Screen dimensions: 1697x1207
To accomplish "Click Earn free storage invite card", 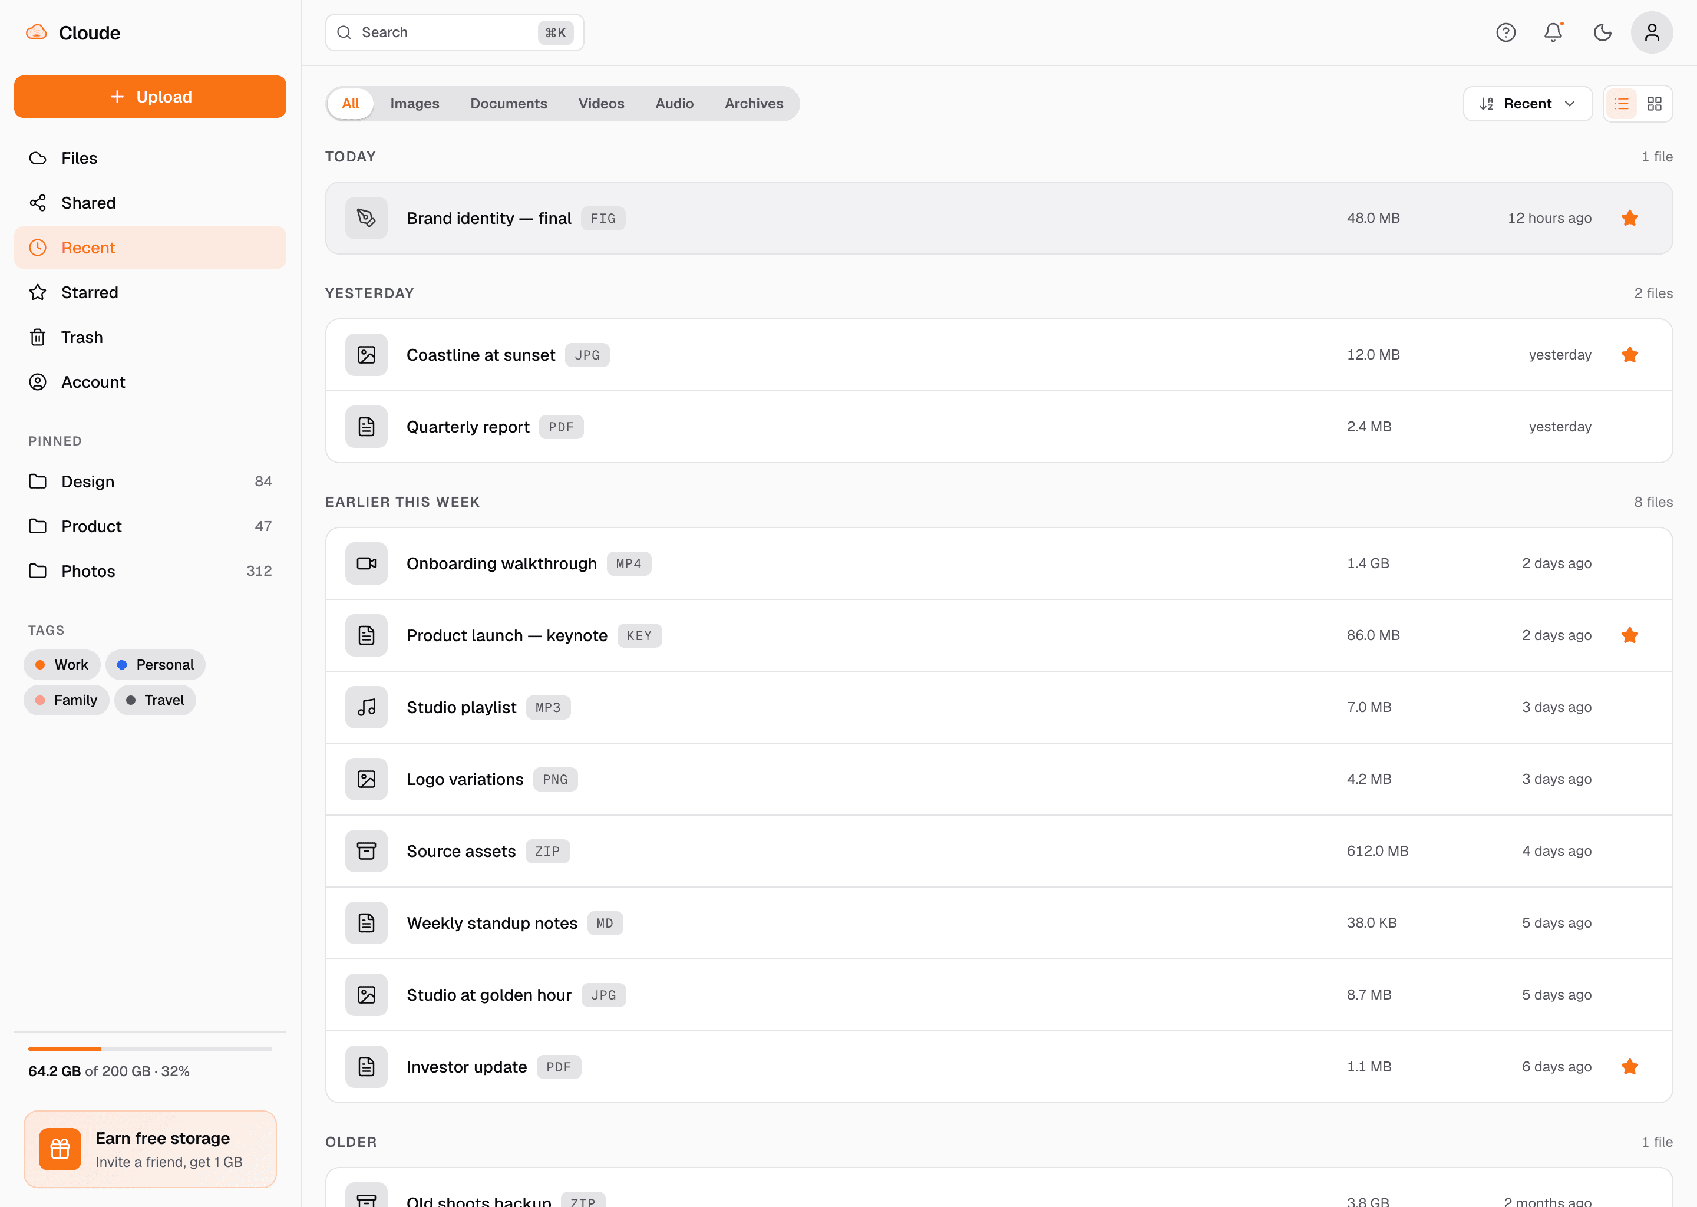I will [x=150, y=1149].
